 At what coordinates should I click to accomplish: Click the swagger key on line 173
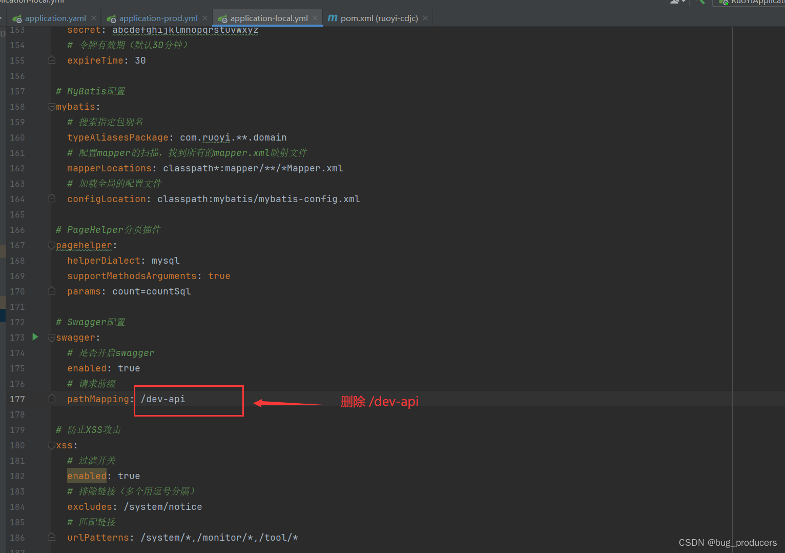[75, 338]
